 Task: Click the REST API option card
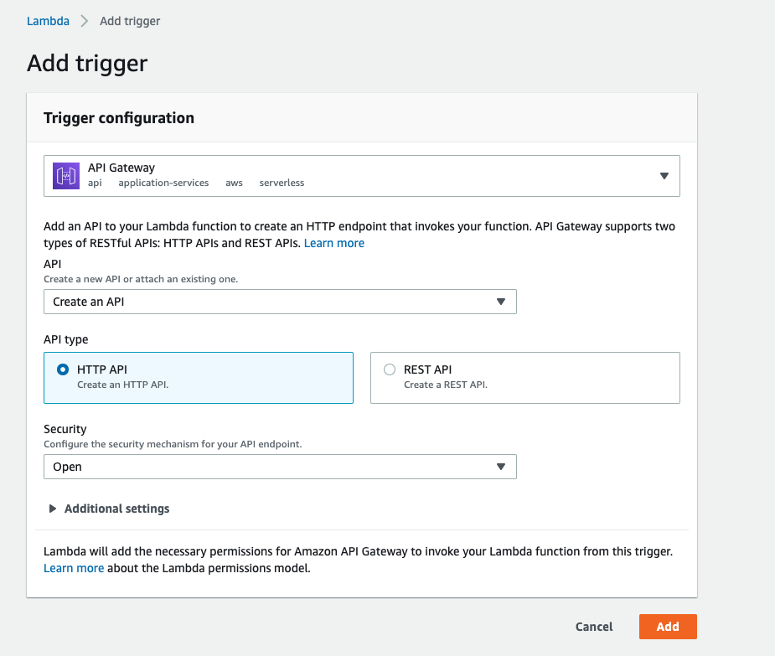524,378
